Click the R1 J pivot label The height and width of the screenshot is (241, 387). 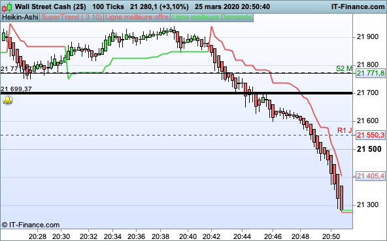[345, 130]
